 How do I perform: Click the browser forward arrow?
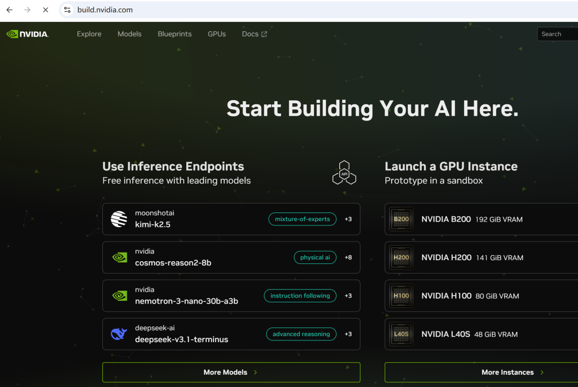point(27,10)
